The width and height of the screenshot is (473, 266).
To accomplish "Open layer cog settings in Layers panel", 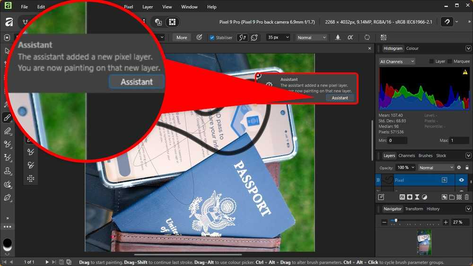I will (459, 168).
